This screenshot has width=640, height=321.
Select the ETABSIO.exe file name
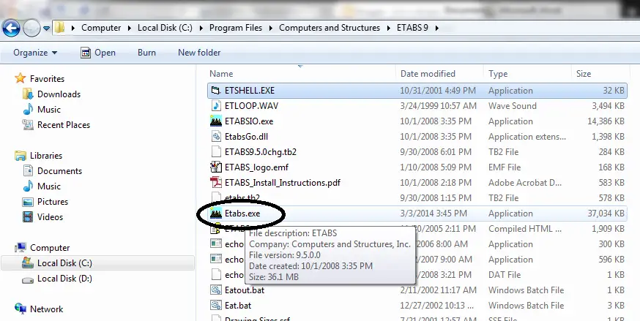pyautogui.click(x=249, y=121)
